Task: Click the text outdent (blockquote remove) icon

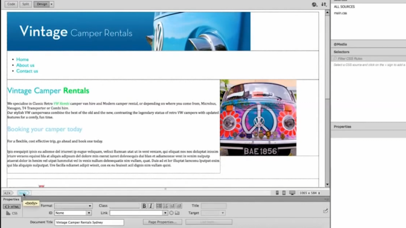Action: (x=172, y=206)
